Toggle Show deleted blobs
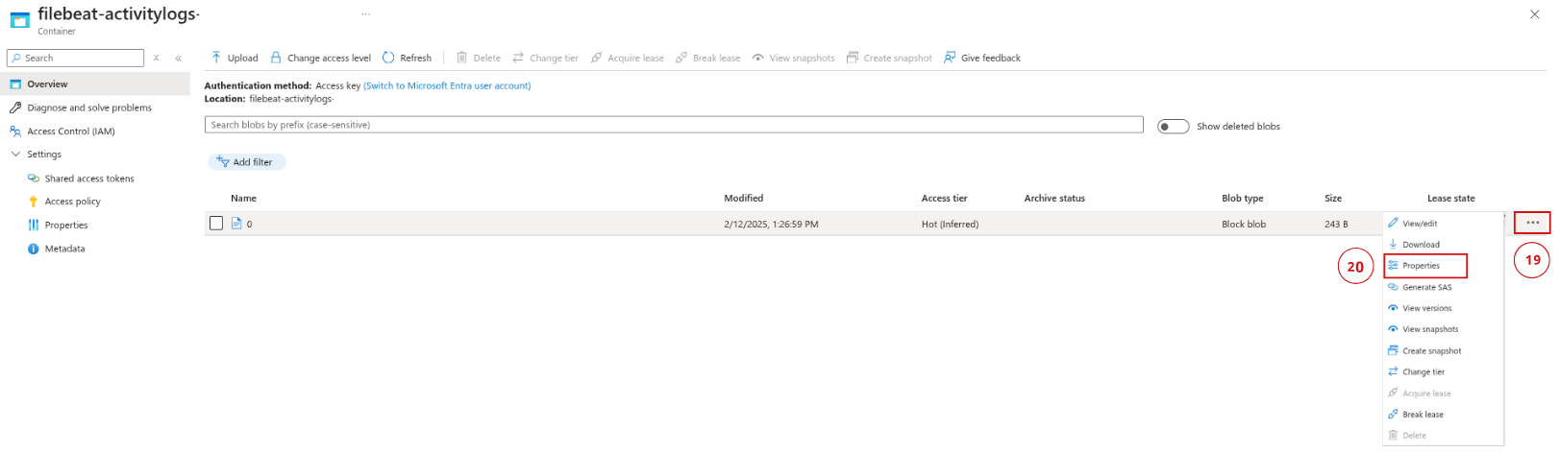This screenshot has width=1559, height=453. point(1174,126)
